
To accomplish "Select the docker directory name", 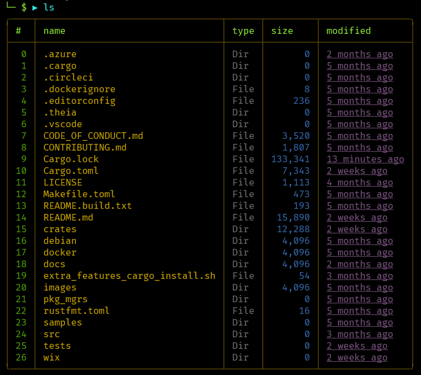I will click(x=60, y=253).
